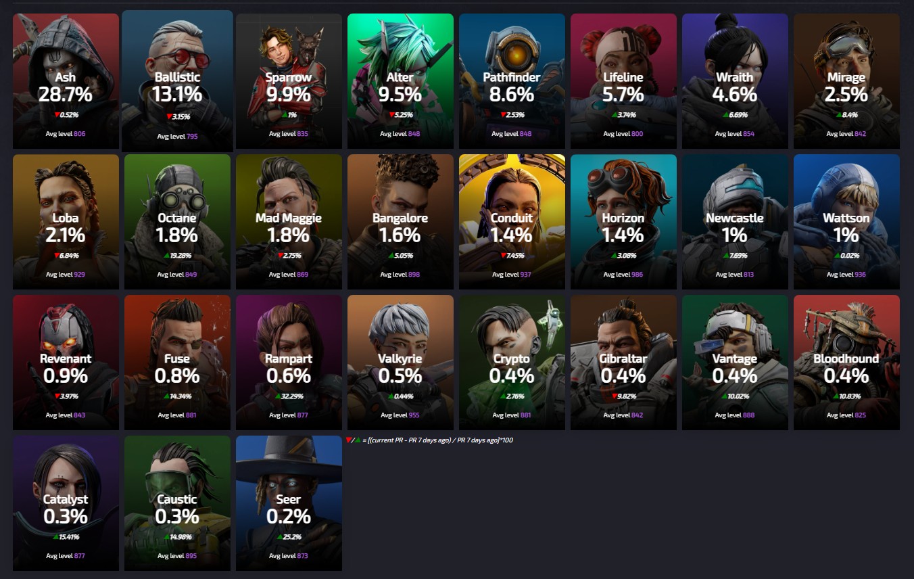The image size is (914, 579).
Task: Select the Mirage legend card
Action: (x=846, y=81)
